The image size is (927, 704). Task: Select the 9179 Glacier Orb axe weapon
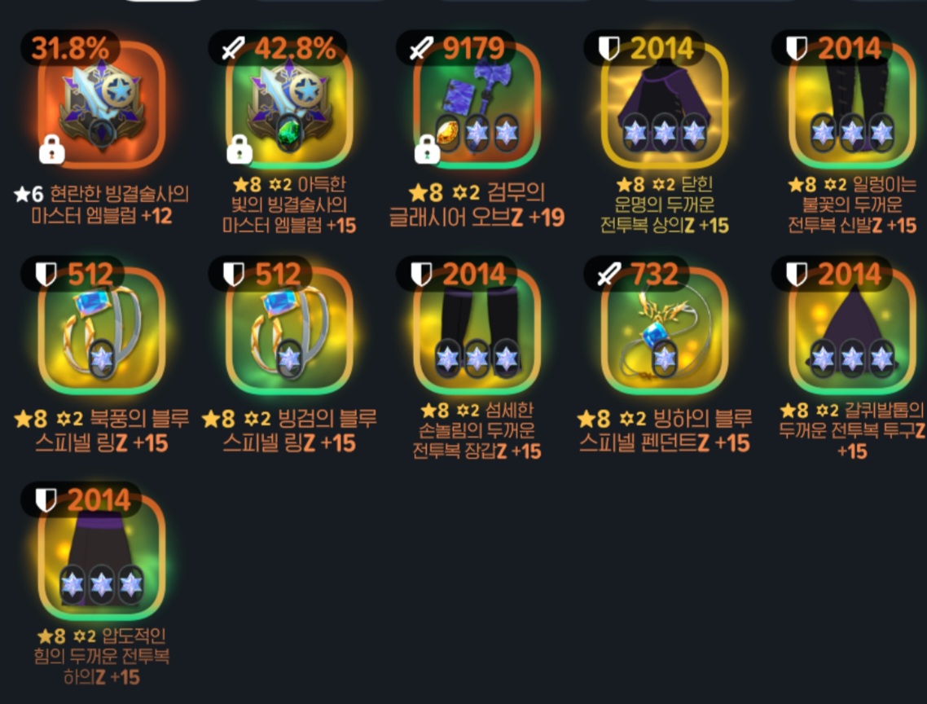click(x=477, y=105)
